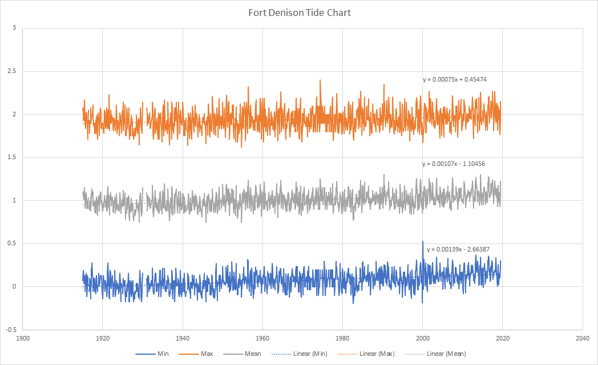This screenshot has height=365, width=598.
Task: Select the trendline equation y = 0.00107x - 1.10456
Action: (x=454, y=164)
